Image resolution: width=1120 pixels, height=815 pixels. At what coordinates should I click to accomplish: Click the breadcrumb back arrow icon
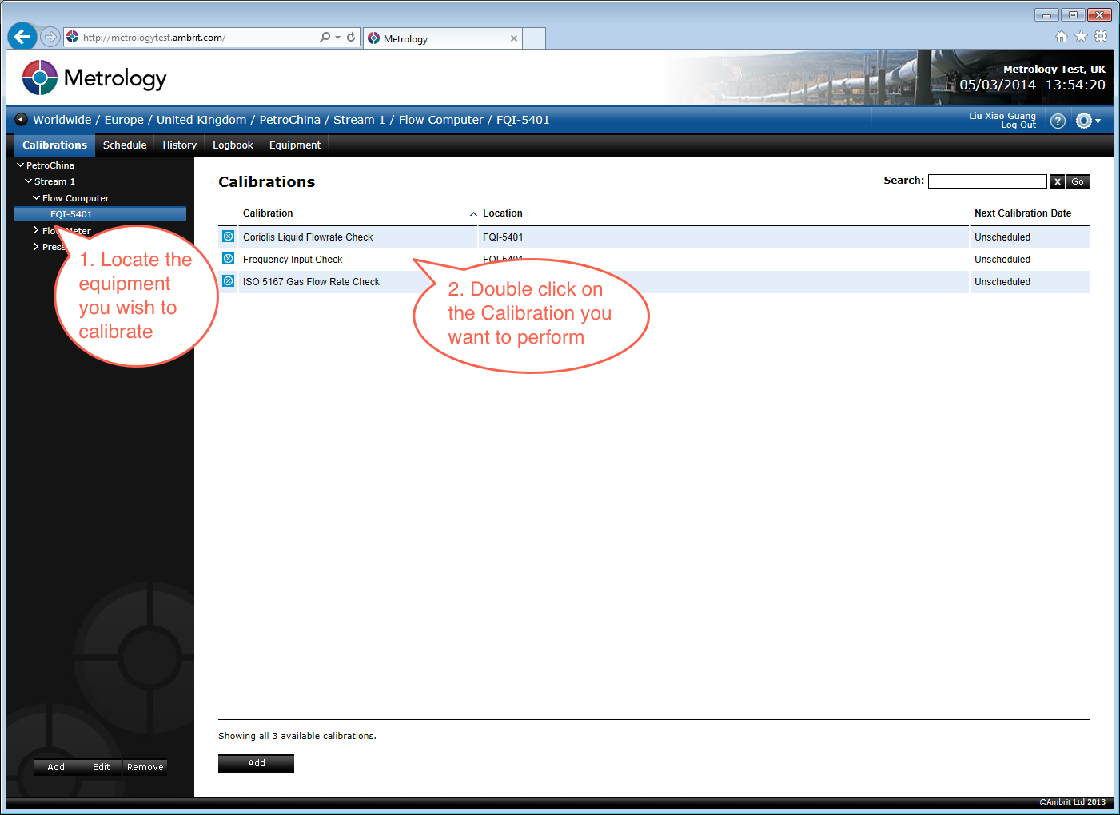pyautogui.click(x=22, y=120)
